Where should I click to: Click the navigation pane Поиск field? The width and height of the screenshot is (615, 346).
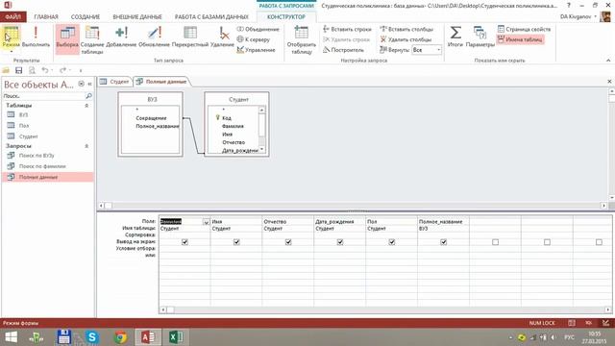[43, 96]
